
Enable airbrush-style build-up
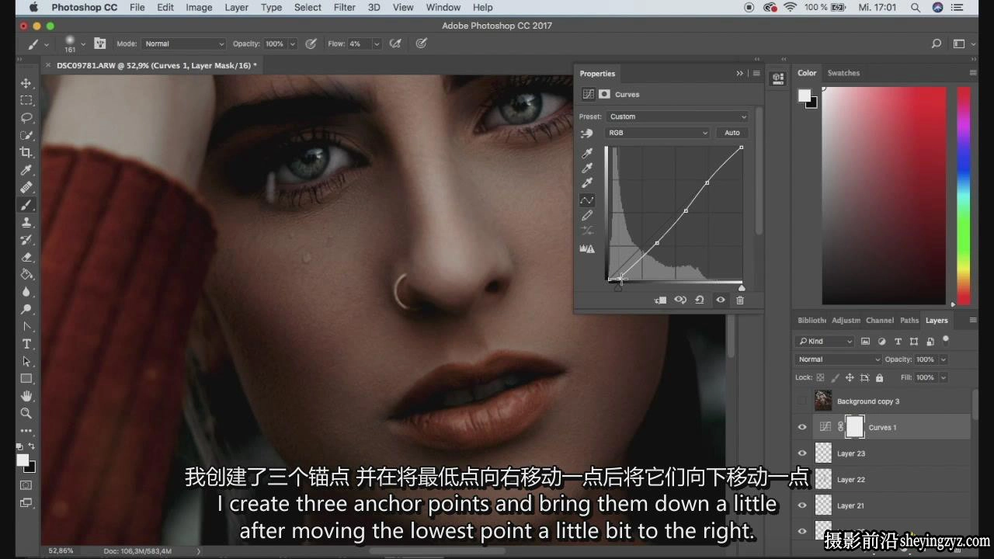pos(396,43)
